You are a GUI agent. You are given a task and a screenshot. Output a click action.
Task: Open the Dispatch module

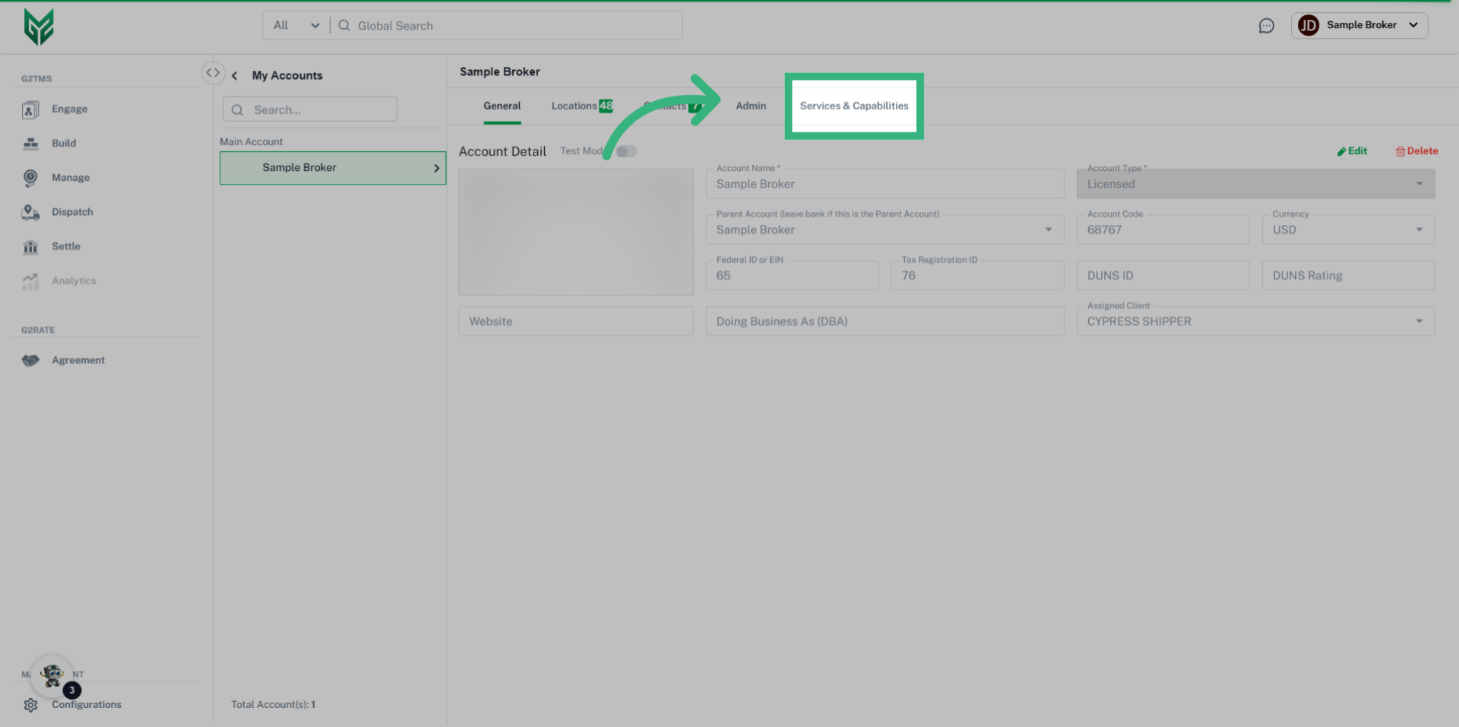(x=30, y=211)
